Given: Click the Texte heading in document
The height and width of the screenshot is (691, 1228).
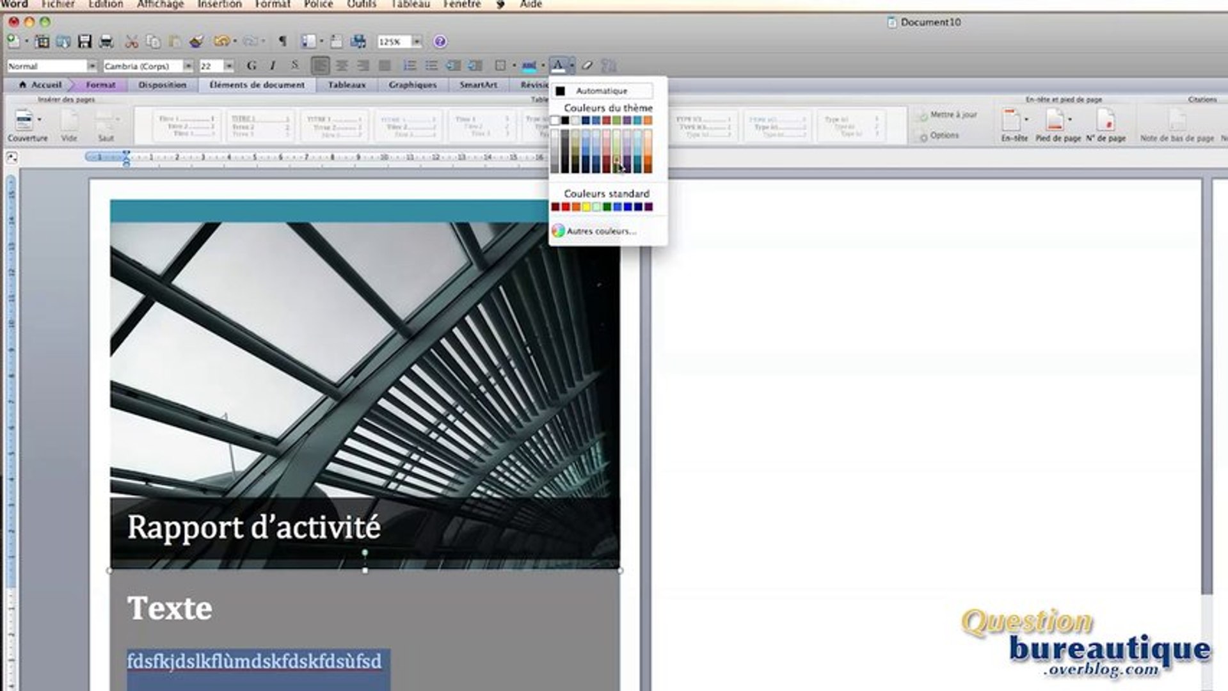Looking at the screenshot, I should coord(170,608).
